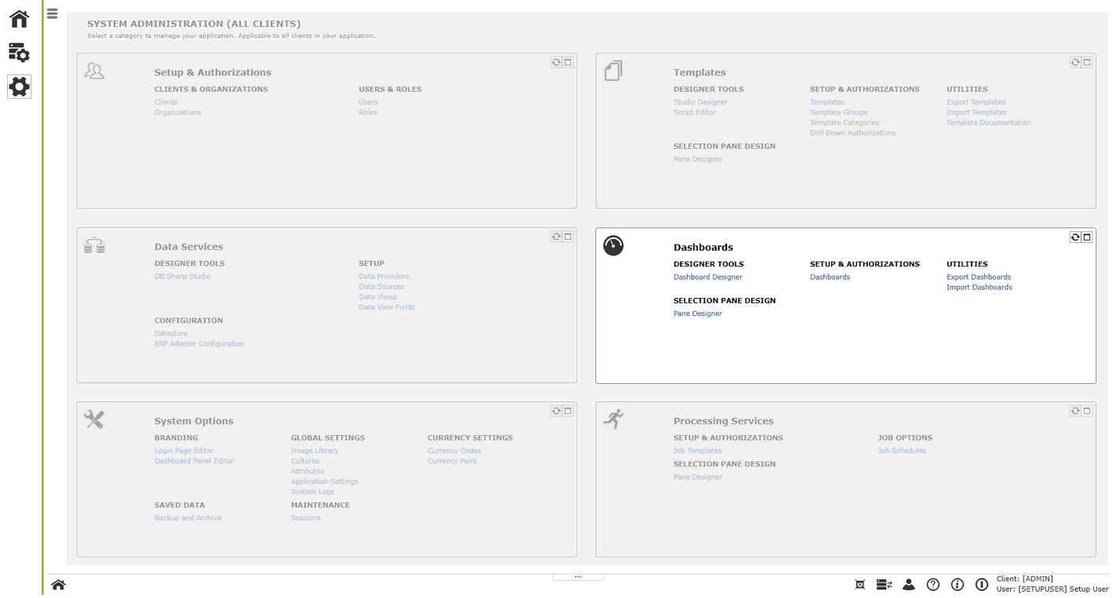Open the Roles link
The height and width of the screenshot is (598, 1112).
click(x=368, y=112)
